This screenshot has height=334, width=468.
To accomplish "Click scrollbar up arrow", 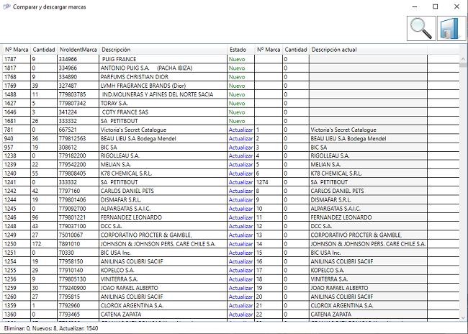I will tap(463, 59).
